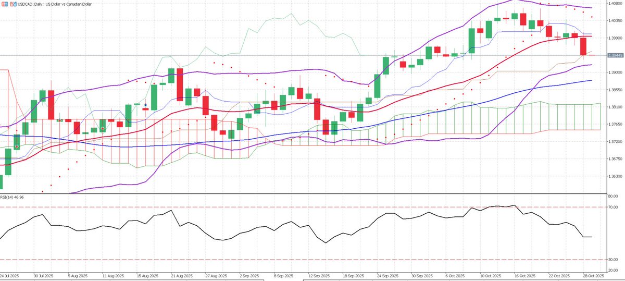Click the 5 Aug 2025 date label
The width and height of the screenshot is (625, 281).
(x=78, y=275)
